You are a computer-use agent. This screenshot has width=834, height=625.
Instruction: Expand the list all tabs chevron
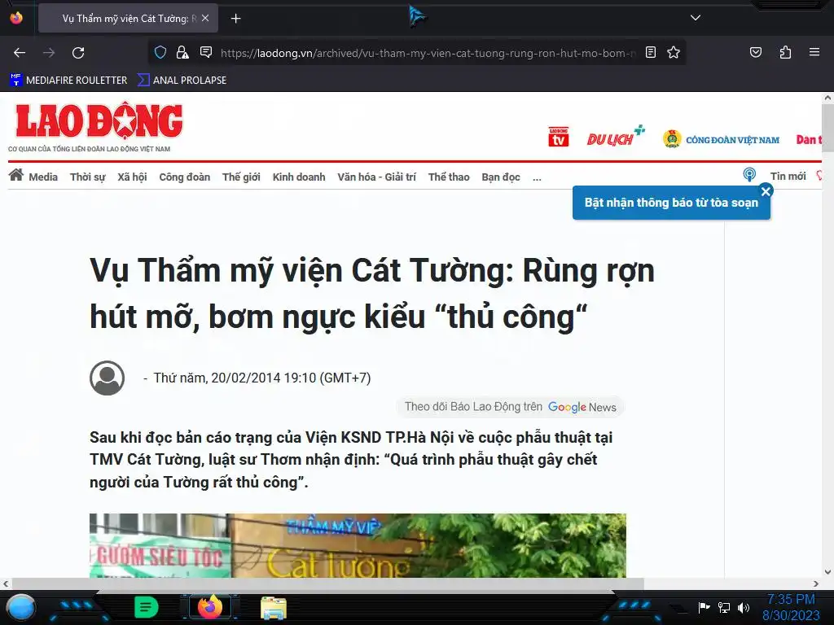click(696, 18)
